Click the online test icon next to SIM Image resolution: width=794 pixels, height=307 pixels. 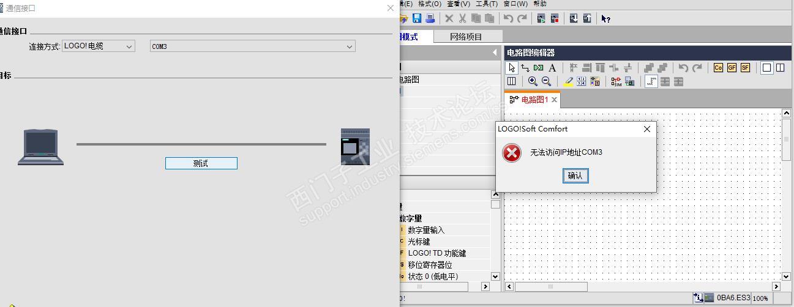(629, 81)
